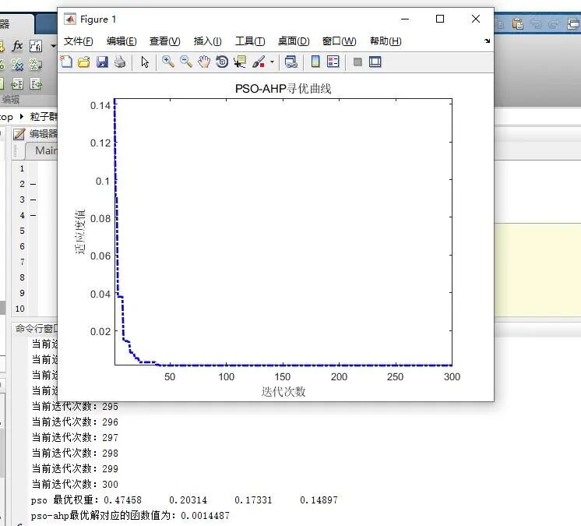Toggle breakpoint dash at editor line 4

(x=33, y=215)
